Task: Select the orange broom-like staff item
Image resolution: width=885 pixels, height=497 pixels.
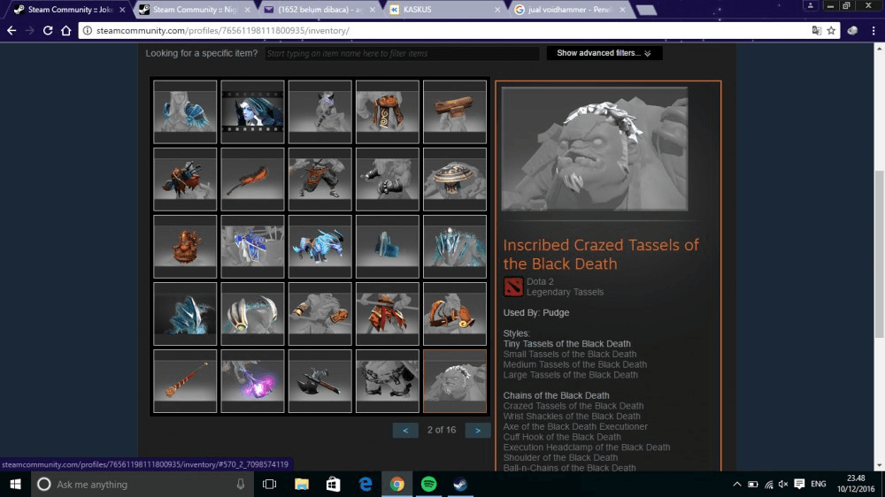Action: point(185,381)
